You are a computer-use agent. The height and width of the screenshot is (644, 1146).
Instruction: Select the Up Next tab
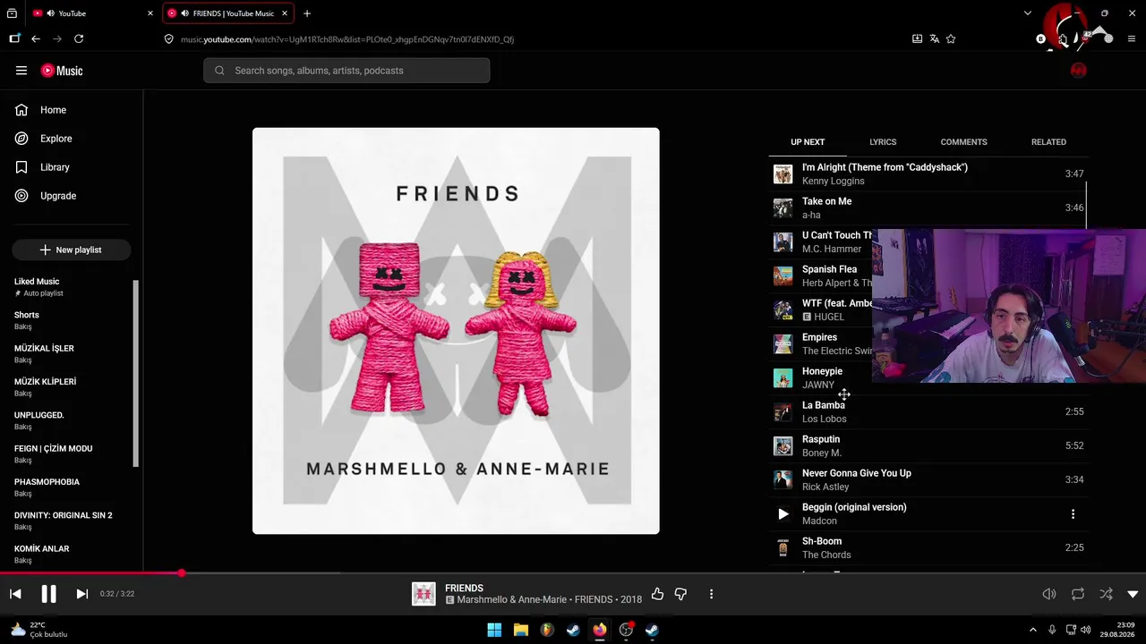coord(808,142)
